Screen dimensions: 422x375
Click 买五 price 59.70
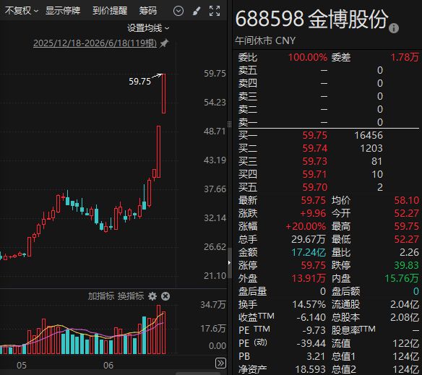314,187
